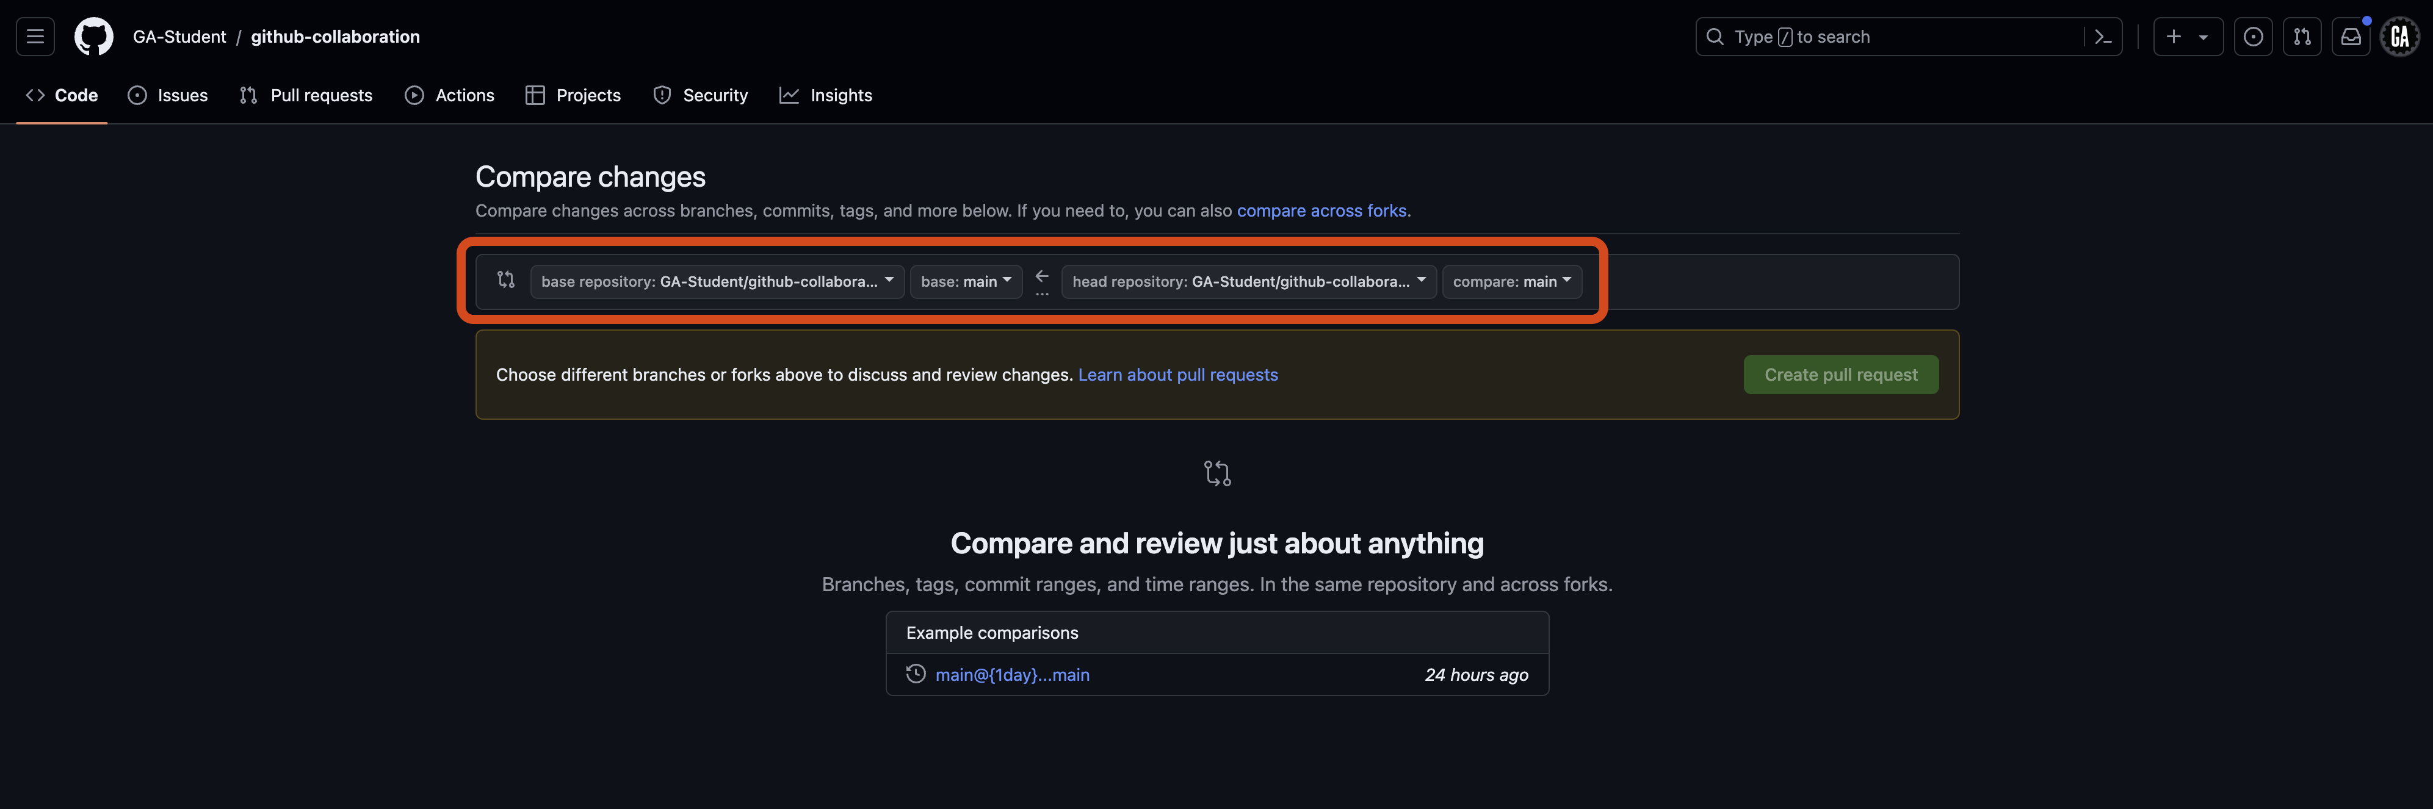This screenshot has height=809, width=2433.
Task: Switch to the Actions tab
Action: click(450, 95)
